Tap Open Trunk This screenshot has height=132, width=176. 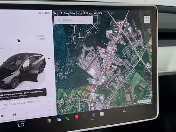point(42,37)
